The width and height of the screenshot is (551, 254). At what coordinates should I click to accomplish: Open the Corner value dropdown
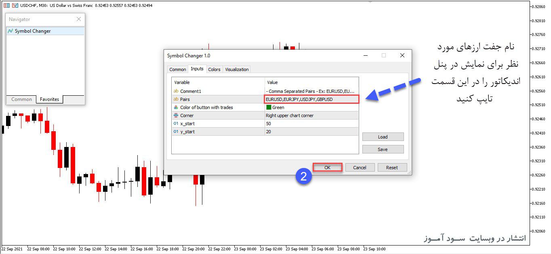point(311,115)
